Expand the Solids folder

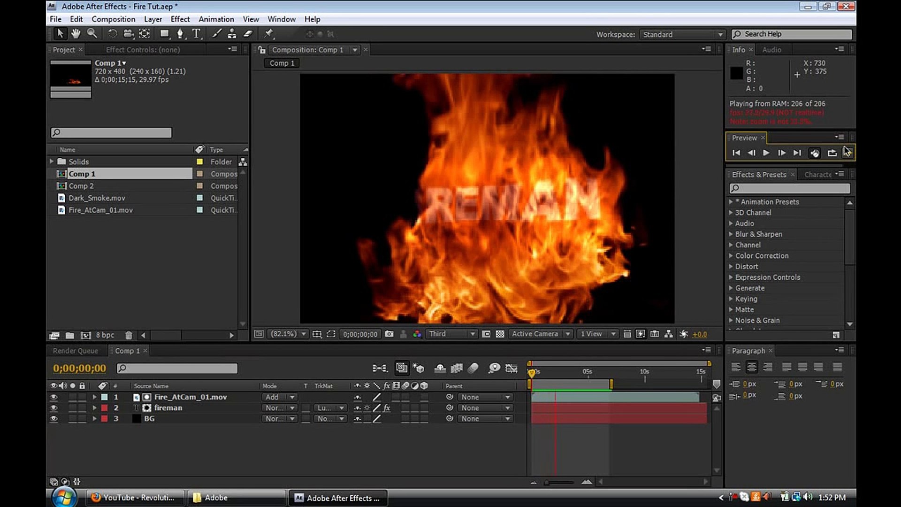pyautogui.click(x=52, y=161)
